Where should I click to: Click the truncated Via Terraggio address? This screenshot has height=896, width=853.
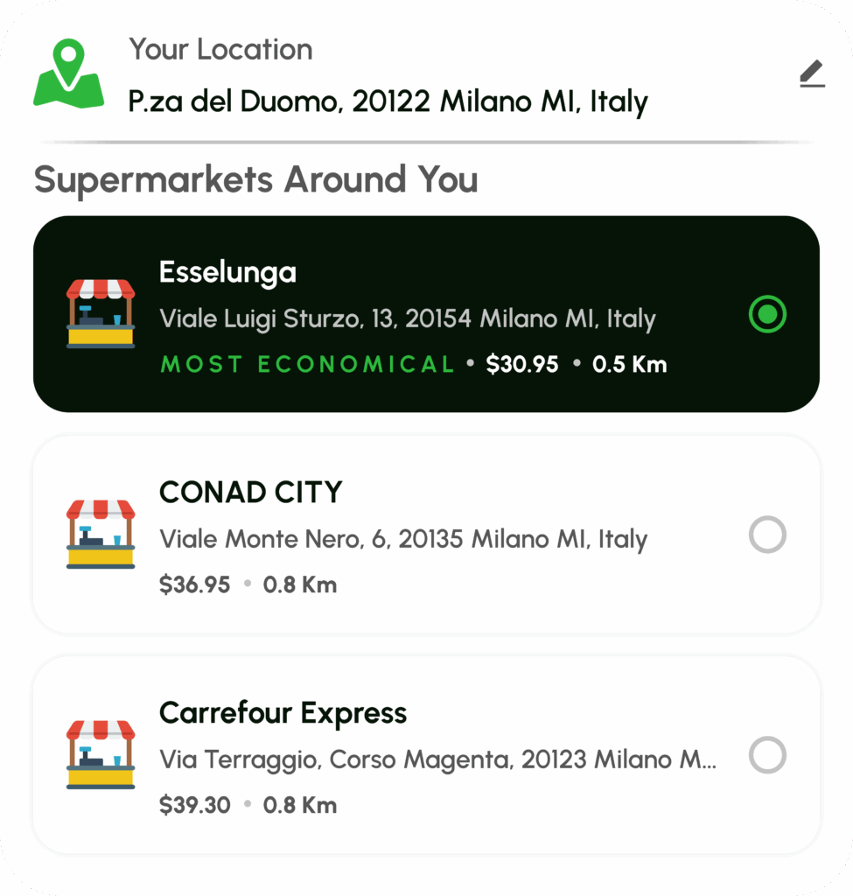click(437, 759)
